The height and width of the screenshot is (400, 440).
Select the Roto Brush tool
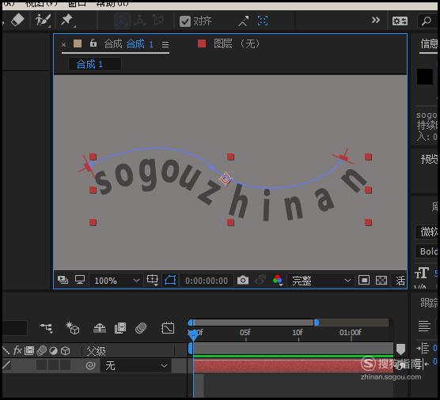pos(43,21)
